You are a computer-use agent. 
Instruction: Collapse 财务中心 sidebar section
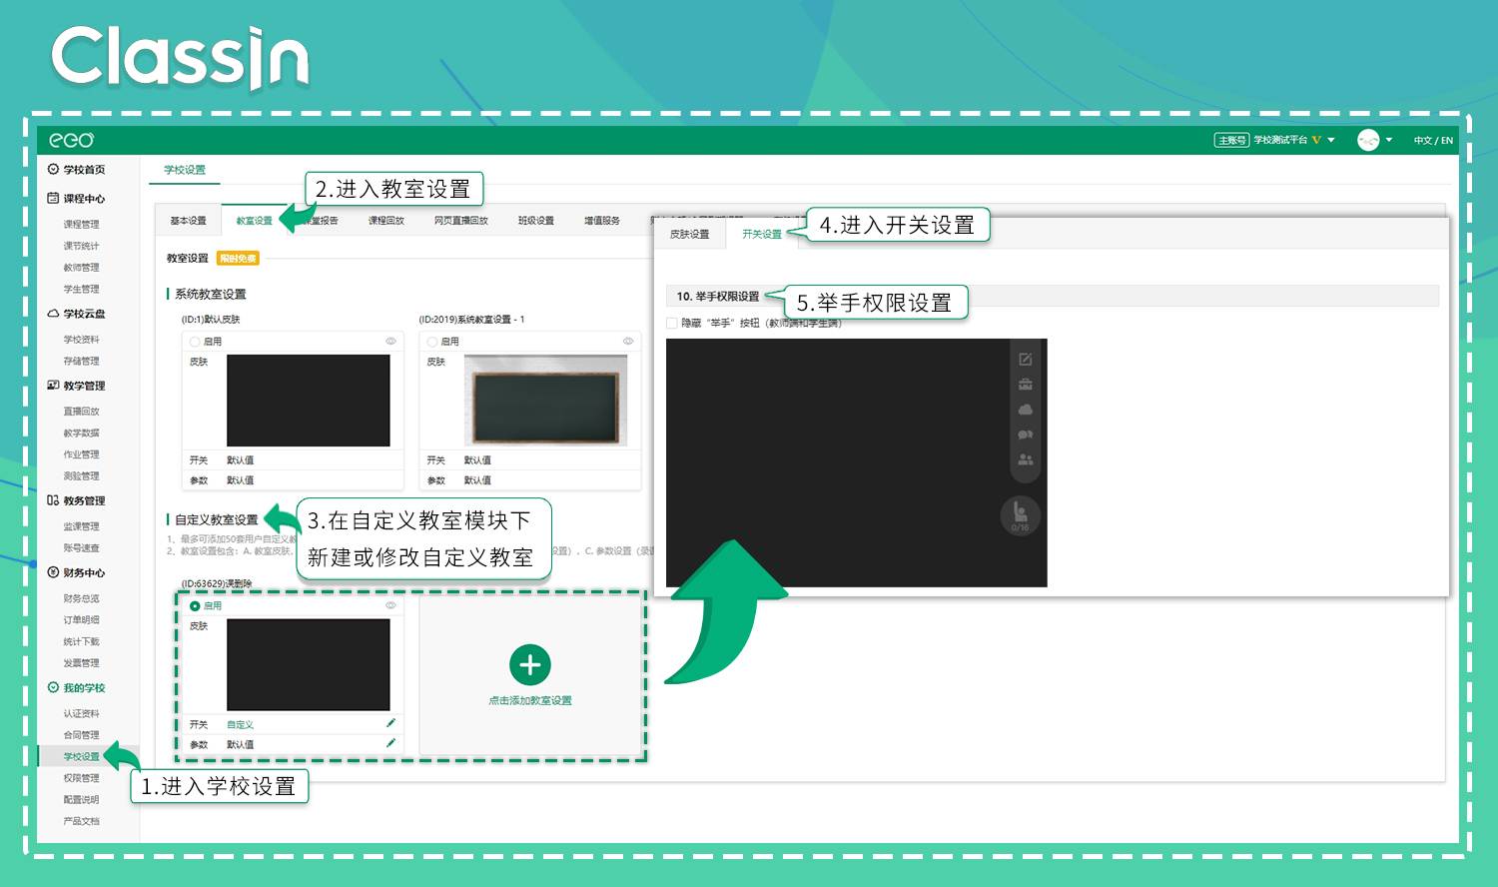pyautogui.click(x=84, y=573)
